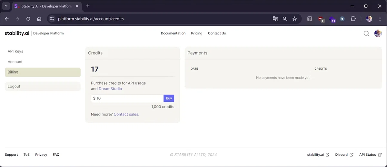Open the FAQ footer link
The image size is (387, 167).
(56, 155)
